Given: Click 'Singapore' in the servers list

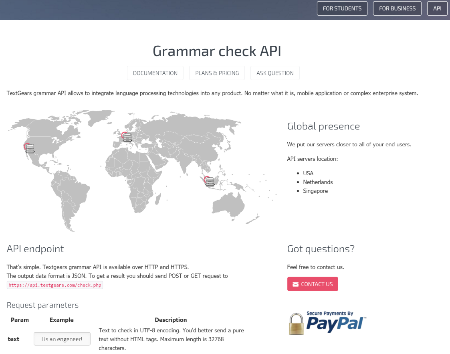Looking at the screenshot, I should (x=315, y=191).
